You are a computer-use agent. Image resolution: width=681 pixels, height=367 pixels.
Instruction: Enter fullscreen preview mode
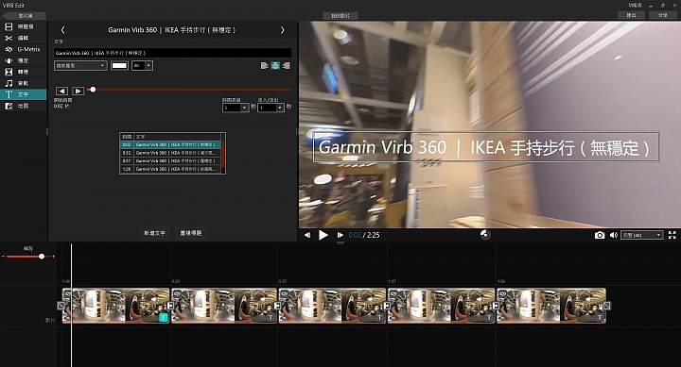[x=672, y=235]
